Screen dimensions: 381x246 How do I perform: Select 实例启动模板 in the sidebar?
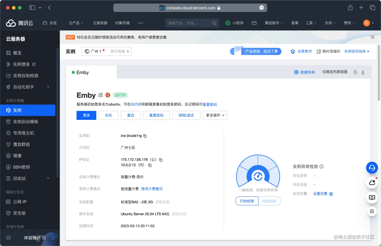(28, 122)
